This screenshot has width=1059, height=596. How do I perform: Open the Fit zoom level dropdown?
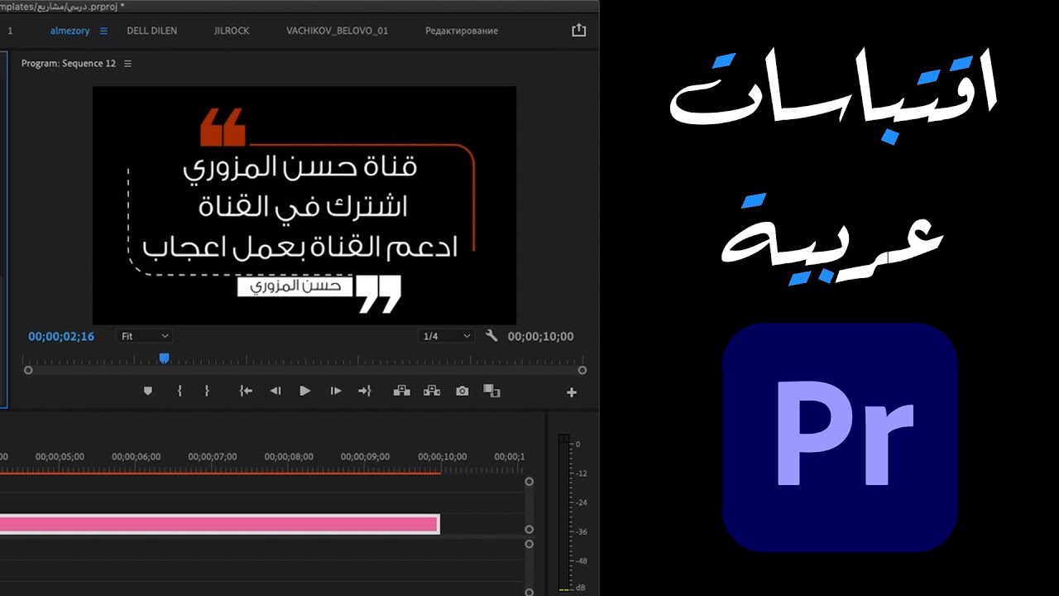coord(144,336)
